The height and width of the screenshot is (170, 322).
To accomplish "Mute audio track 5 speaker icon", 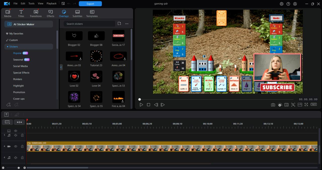I will pyautogui.click(x=16, y=135).
